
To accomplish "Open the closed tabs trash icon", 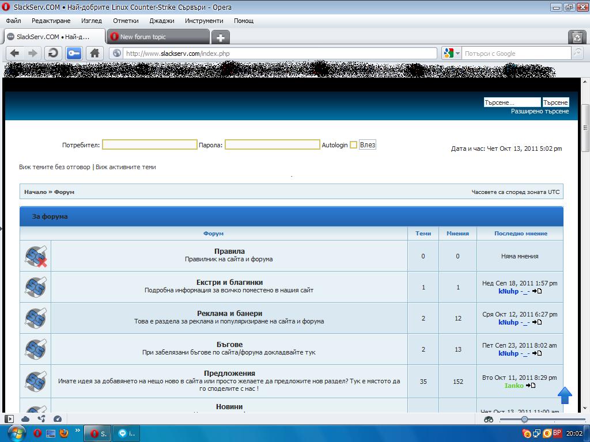I will point(577,37).
